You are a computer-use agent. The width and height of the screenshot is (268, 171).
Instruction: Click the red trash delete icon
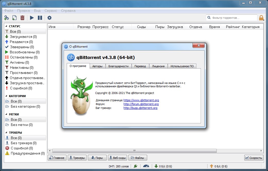tap(22, 18)
